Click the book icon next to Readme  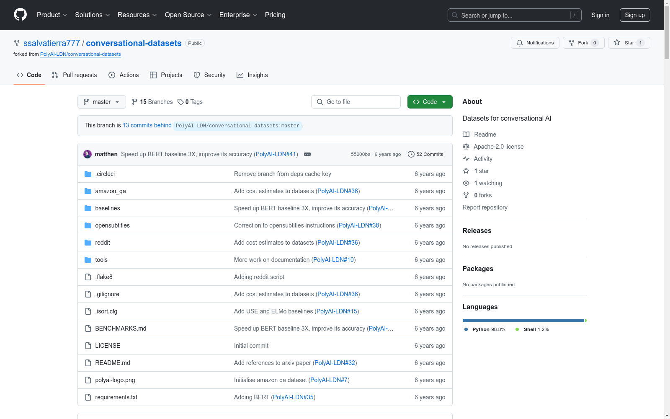pyautogui.click(x=466, y=134)
